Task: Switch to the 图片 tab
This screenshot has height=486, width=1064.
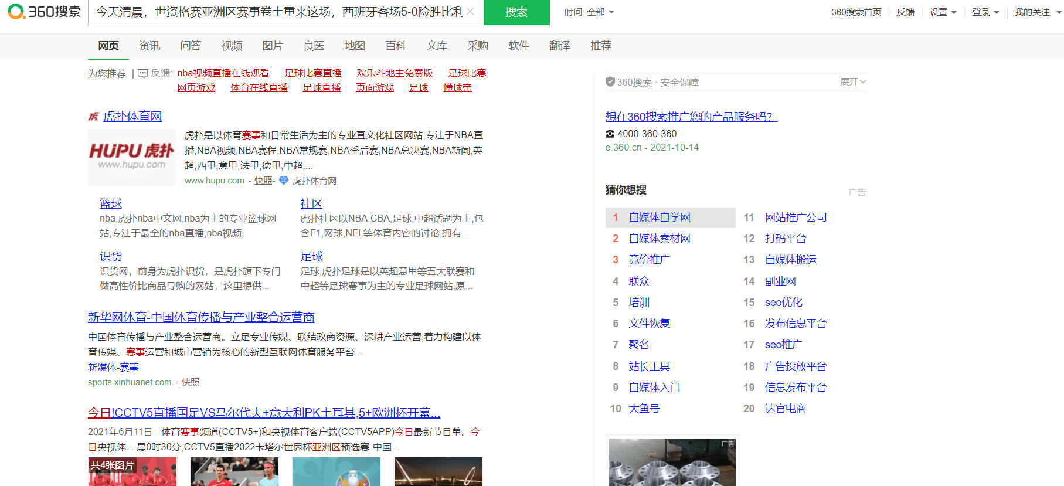Action: click(x=273, y=46)
